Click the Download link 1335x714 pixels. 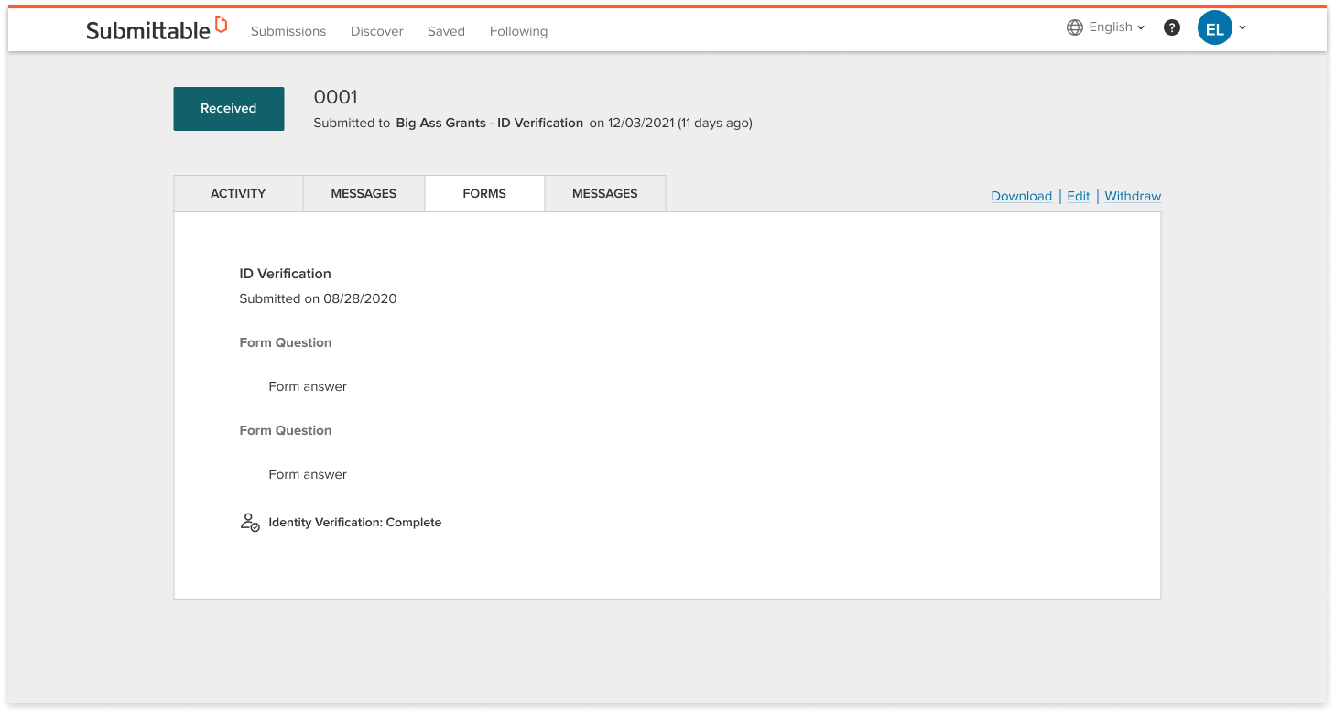(x=1021, y=196)
